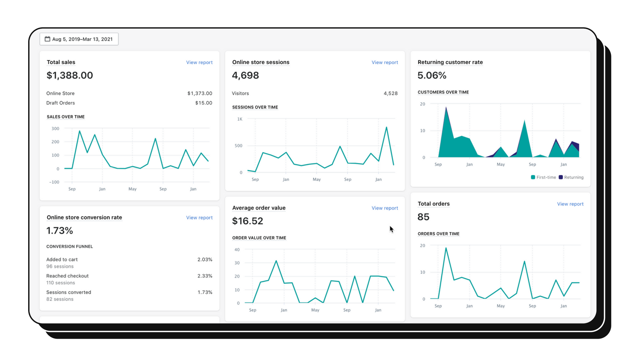Click the Reached checkout funnel row

67,276
